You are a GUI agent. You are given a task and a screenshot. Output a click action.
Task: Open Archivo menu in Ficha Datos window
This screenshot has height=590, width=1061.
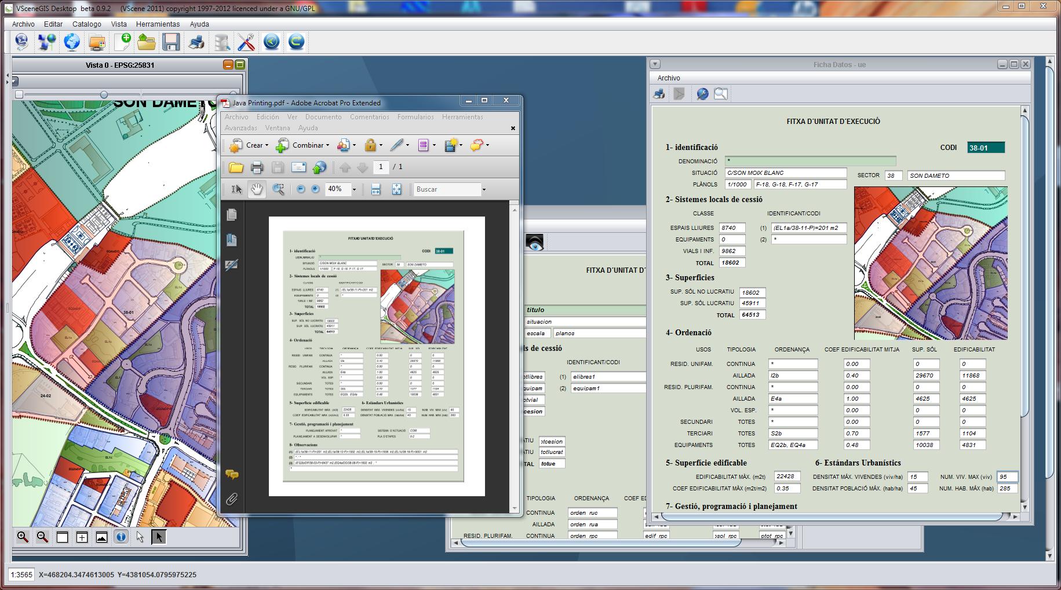[x=669, y=78]
